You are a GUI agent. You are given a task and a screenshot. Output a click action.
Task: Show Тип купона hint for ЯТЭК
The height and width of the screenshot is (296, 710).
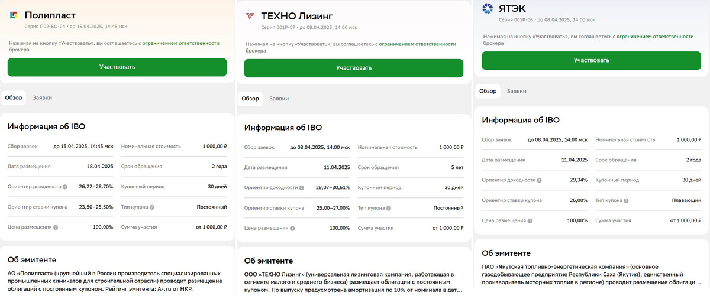click(627, 200)
